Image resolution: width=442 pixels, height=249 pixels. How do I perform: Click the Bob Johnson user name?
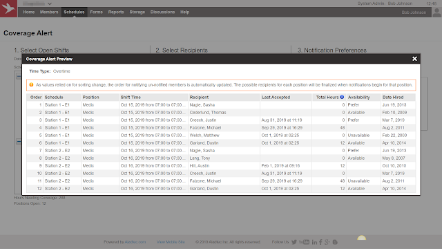pos(414,12)
